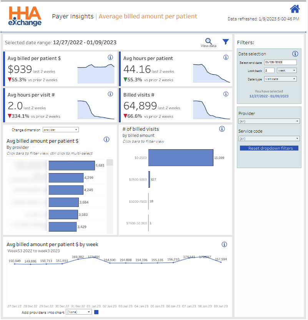Image resolution: width=308 pixels, height=320 pixels.
Task: Click the HHA eXchange logo
Action: pyautogui.click(x=24, y=16)
